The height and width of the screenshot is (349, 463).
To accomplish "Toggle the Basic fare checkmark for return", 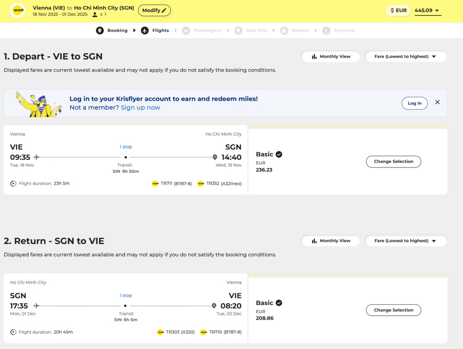I will point(279,303).
